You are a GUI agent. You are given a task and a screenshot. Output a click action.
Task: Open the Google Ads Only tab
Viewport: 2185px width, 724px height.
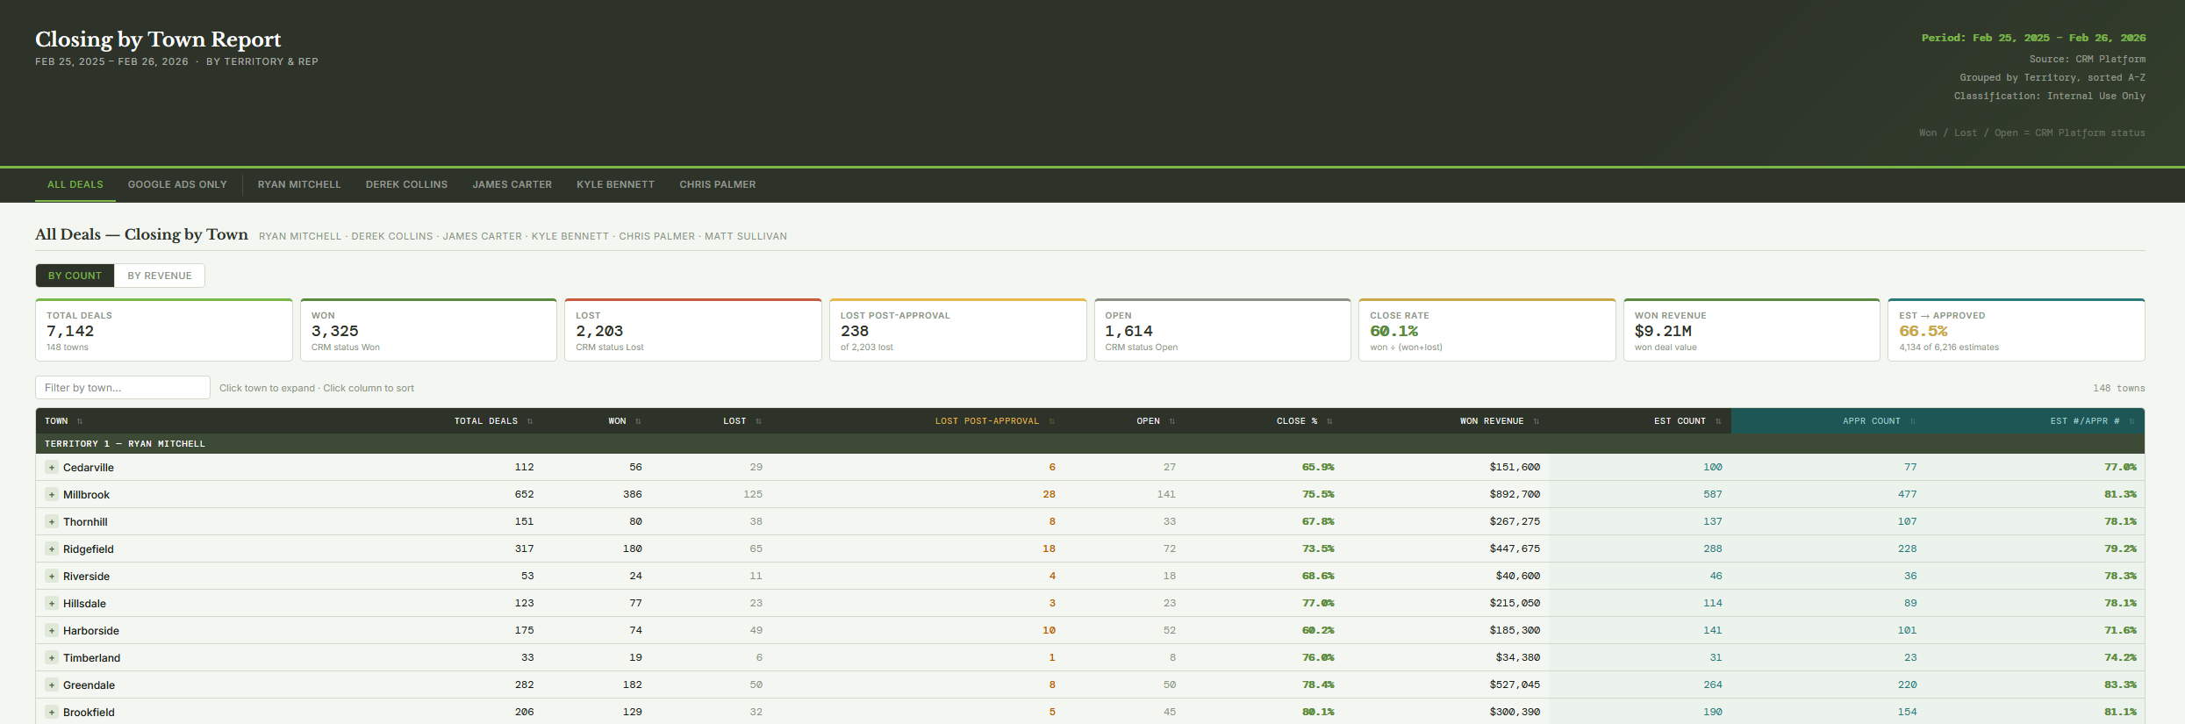click(x=177, y=184)
